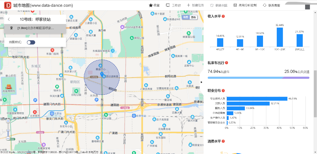Click the monitor icon beside 工作台

168,5
